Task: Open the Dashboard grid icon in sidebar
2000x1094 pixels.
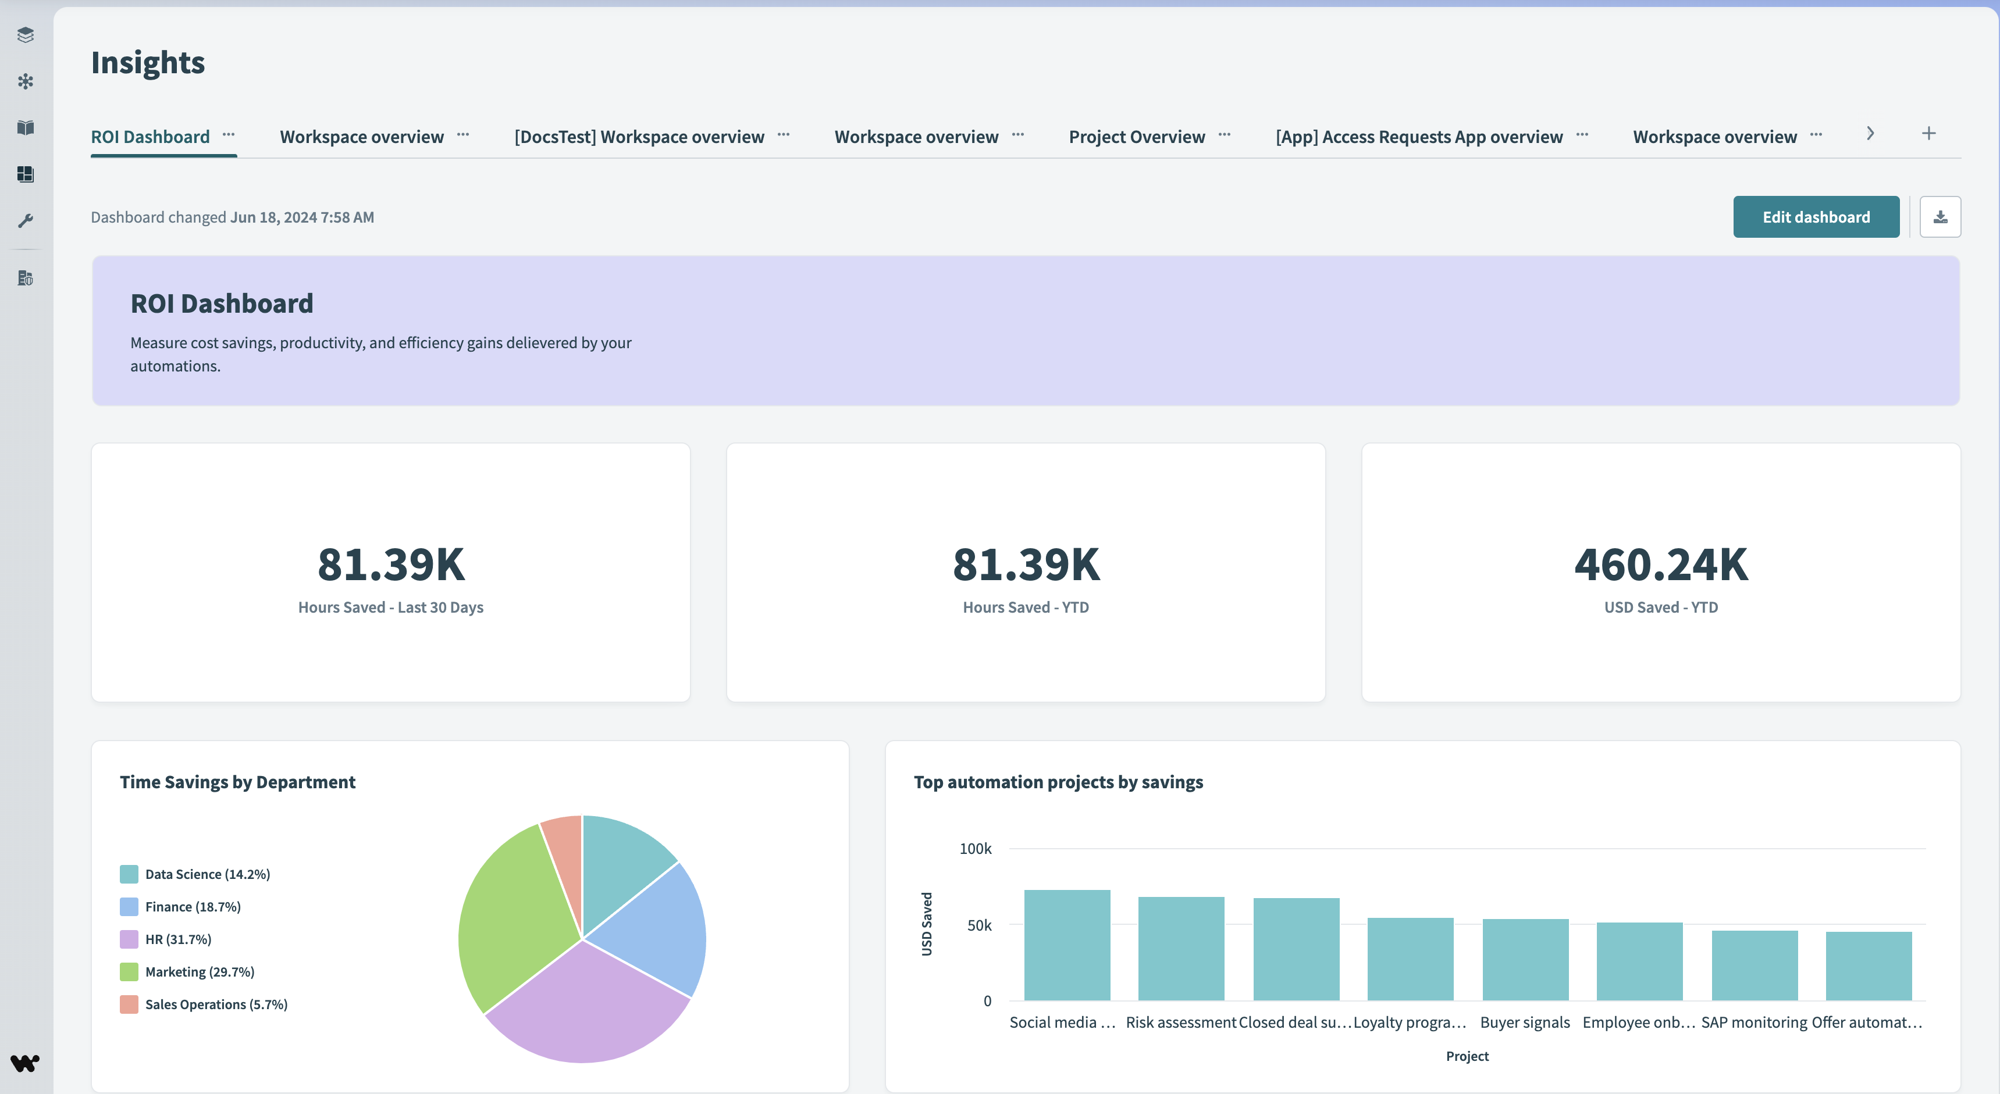Action: [x=26, y=174]
